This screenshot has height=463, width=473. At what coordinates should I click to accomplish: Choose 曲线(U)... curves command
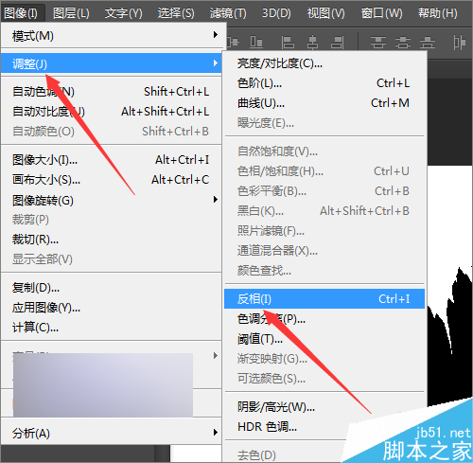tap(324, 103)
